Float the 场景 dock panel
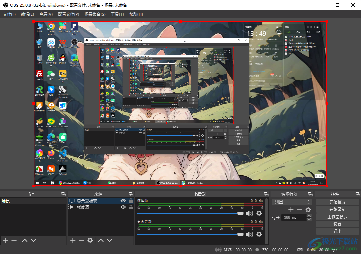 pyautogui.click(x=63, y=194)
